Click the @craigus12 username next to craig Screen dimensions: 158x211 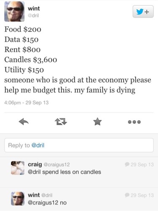coord(57,165)
